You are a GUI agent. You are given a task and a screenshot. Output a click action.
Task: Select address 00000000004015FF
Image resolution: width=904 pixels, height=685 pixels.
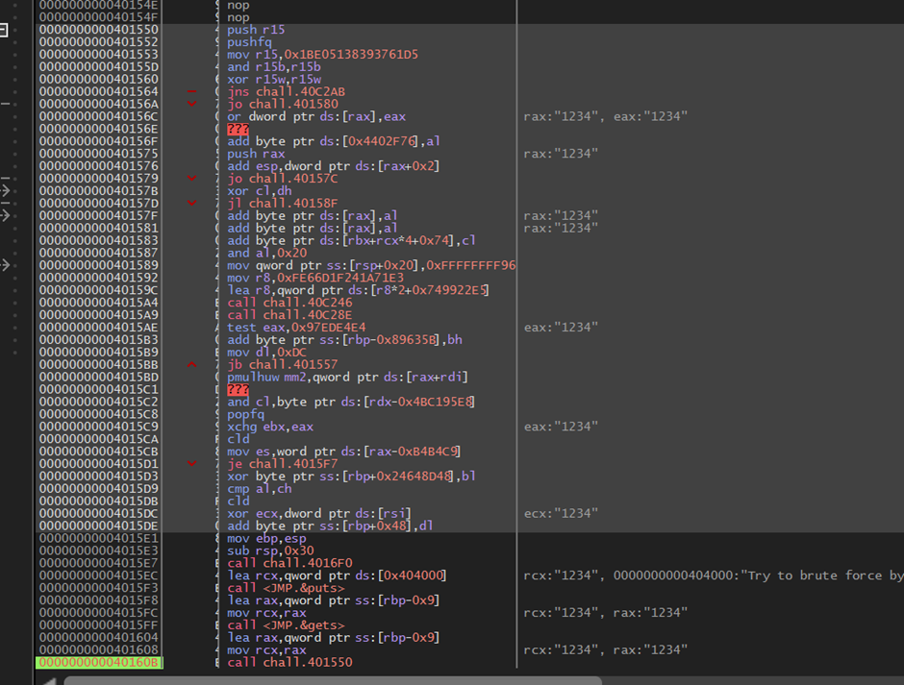pyautogui.click(x=99, y=625)
